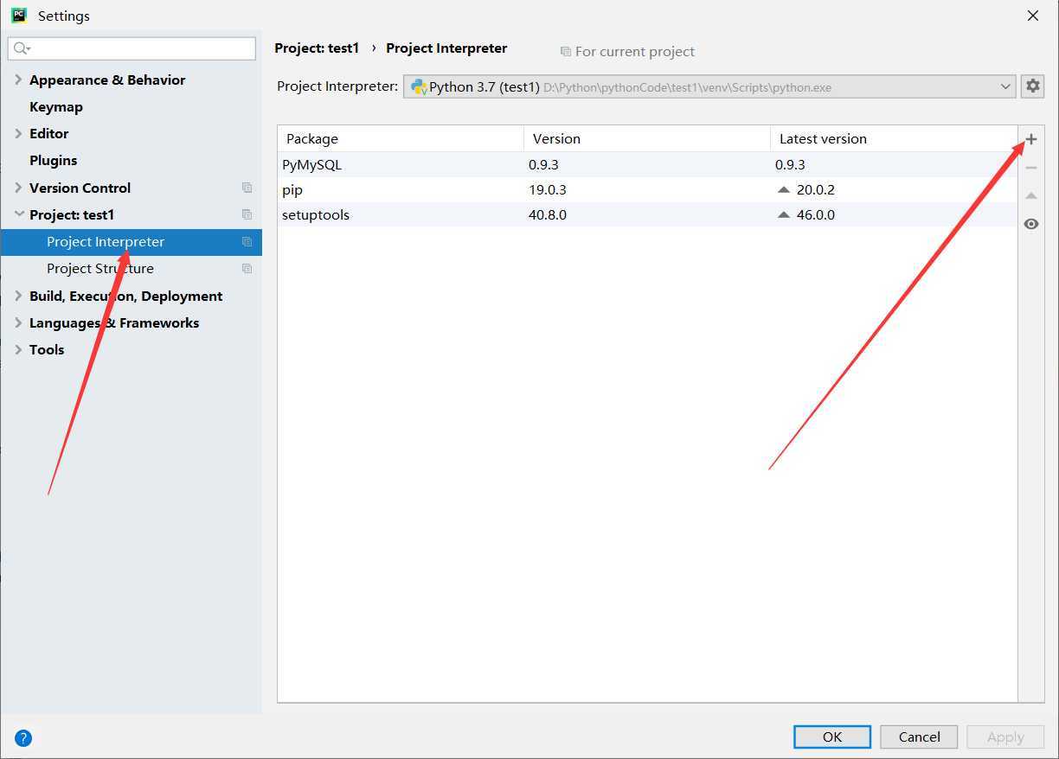Click project-level icon beside Project Structure
Image resolution: width=1059 pixels, height=759 pixels.
coord(247,269)
